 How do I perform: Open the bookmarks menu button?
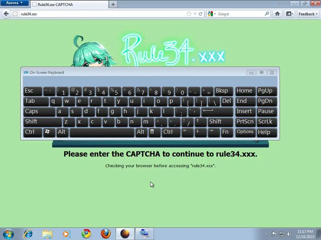coord(289,14)
